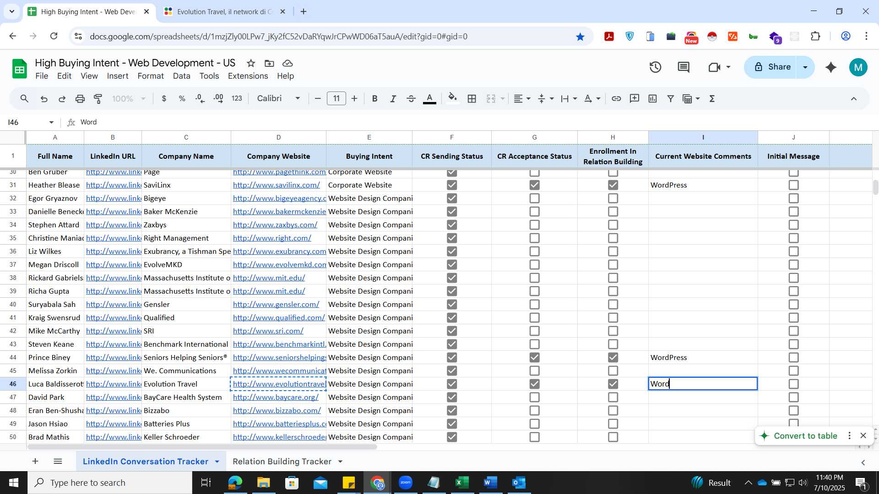Open the borders tool
This screenshot has height=494, width=879.
[x=472, y=99]
